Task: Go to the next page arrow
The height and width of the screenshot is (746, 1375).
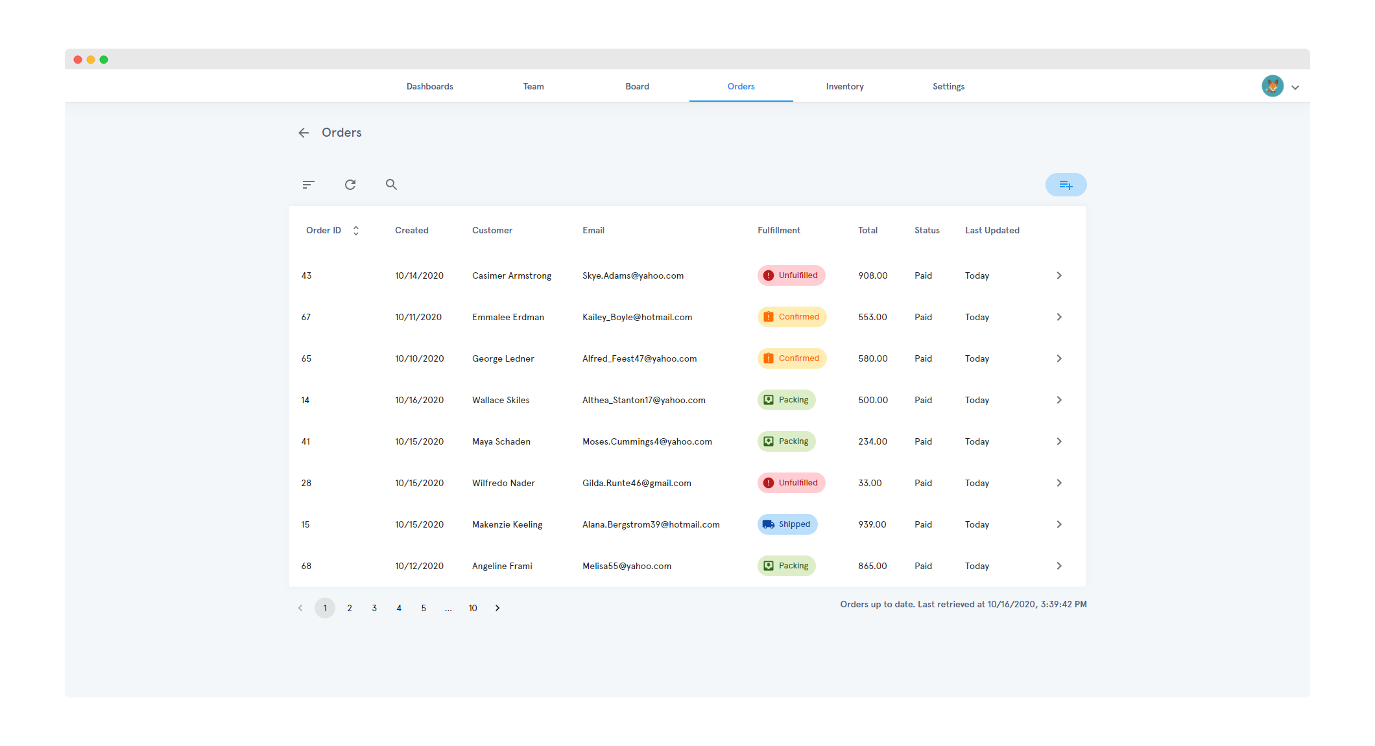Action: (497, 608)
